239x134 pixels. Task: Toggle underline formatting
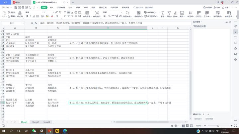(34, 16)
